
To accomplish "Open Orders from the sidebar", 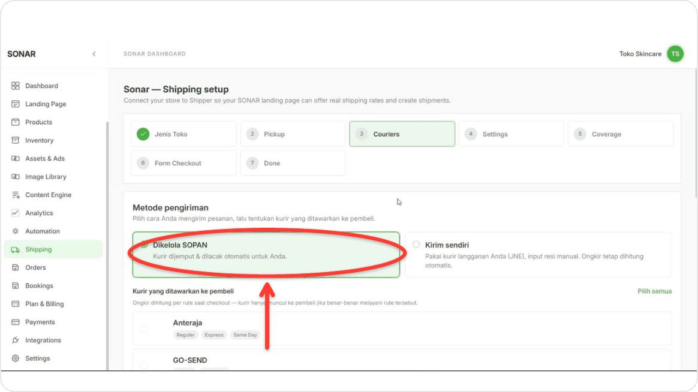I will coord(35,267).
